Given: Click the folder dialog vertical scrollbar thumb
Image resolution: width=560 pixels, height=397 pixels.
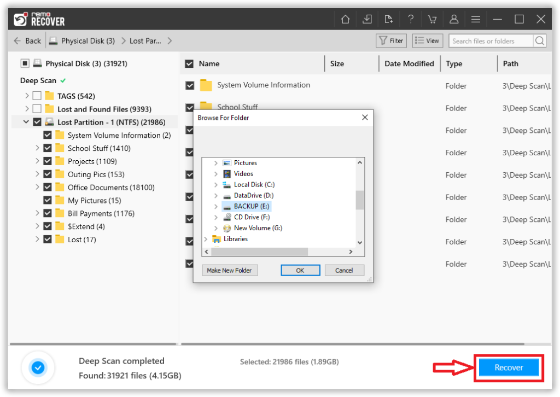Looking at the screenshot, I should [360, 200].
